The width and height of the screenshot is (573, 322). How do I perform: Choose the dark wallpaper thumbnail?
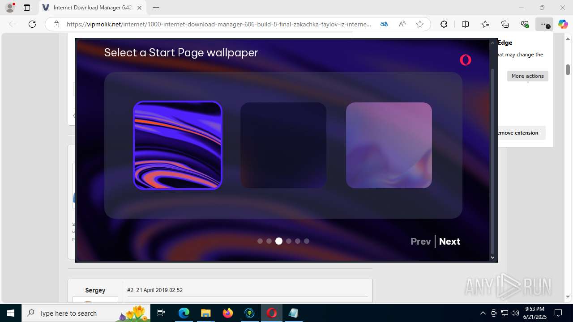[283, 145]
